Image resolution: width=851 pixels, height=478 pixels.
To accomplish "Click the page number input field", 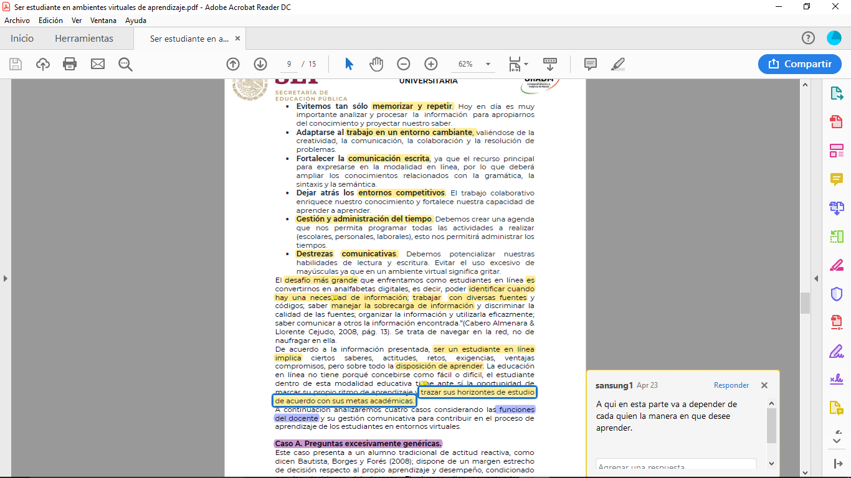I will pyautogui.click(x=289, y=64).
